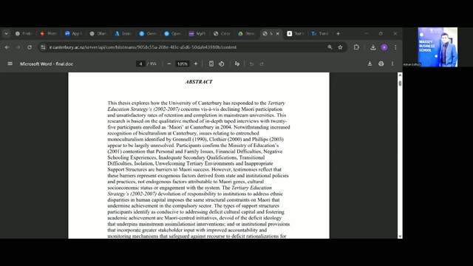Switch to the Firebase tab

(24, 33)
